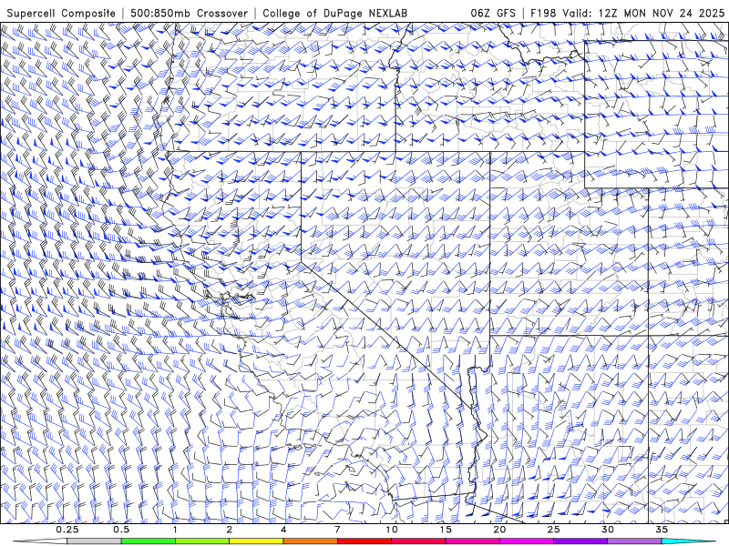Select the yellow 2–4 legend swatch
This screenshot has height=546, width=729.
(x=256, y=541)
